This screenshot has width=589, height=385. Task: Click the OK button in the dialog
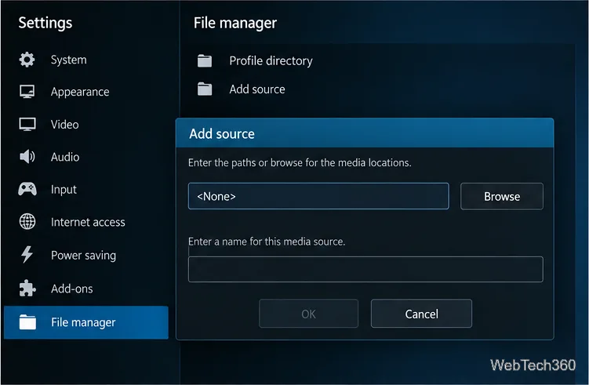(308, 314)
